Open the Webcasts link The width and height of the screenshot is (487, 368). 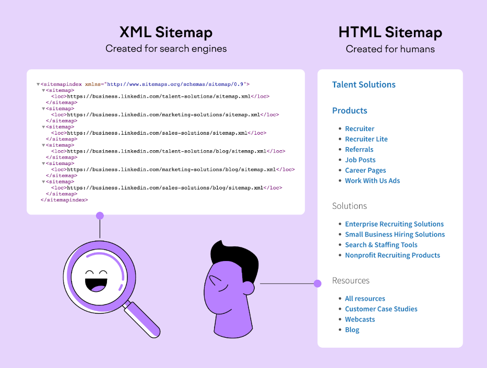coord(360,319)
